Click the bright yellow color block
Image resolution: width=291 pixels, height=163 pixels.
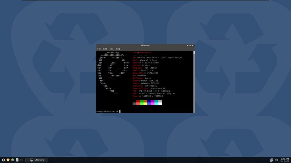(145, 104)
